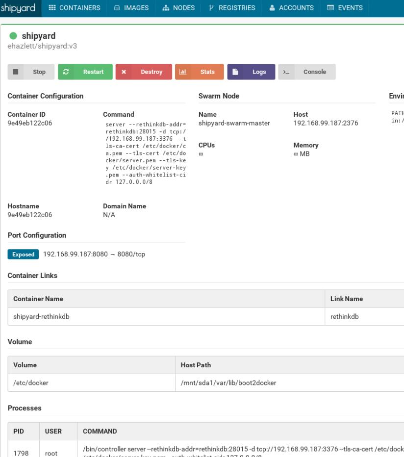This screenshot has height=457, width=404.
Task: Click the Restart refresh arrows icon
Action: pos(66,72)
